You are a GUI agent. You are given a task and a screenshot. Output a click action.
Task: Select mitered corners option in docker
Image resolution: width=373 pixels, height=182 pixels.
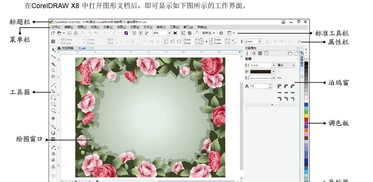tap(279, 86)
